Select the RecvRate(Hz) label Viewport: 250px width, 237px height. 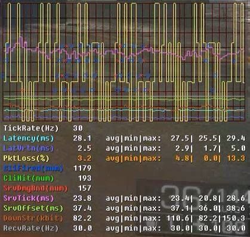[31, 228]
